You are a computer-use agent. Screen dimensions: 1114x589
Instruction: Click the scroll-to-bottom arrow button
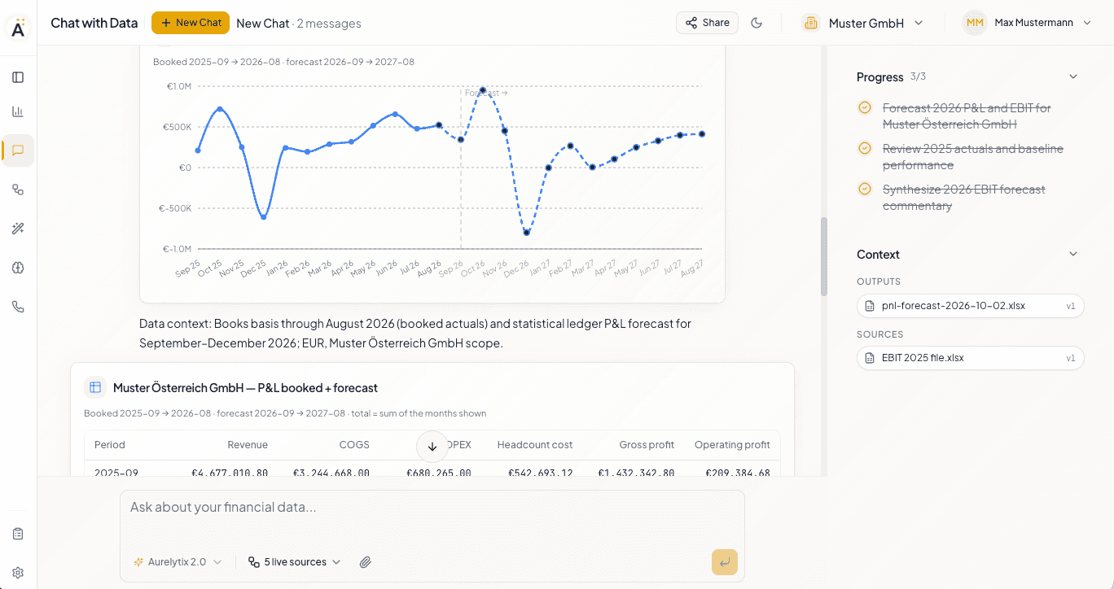coord(432,446)
